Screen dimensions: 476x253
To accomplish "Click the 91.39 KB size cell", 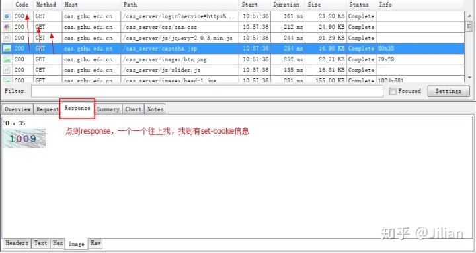I will pyautogui.click(x=331, y=38).
